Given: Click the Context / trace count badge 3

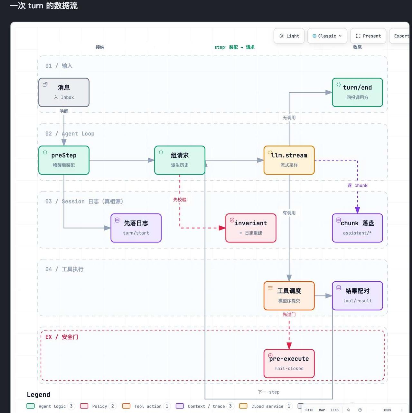Looking at the screenshot, I should pyautogui.click(x=230, y=406).
